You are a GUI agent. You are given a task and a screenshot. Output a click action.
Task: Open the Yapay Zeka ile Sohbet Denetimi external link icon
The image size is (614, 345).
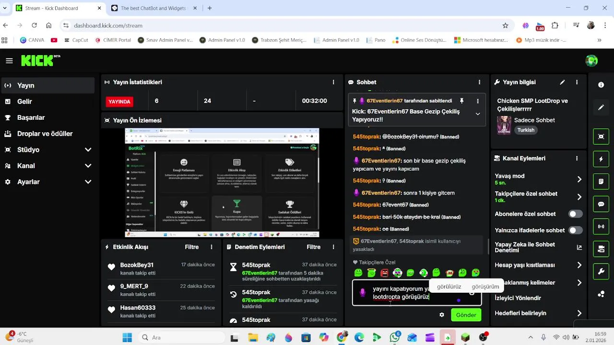click(x=579, y=248)
